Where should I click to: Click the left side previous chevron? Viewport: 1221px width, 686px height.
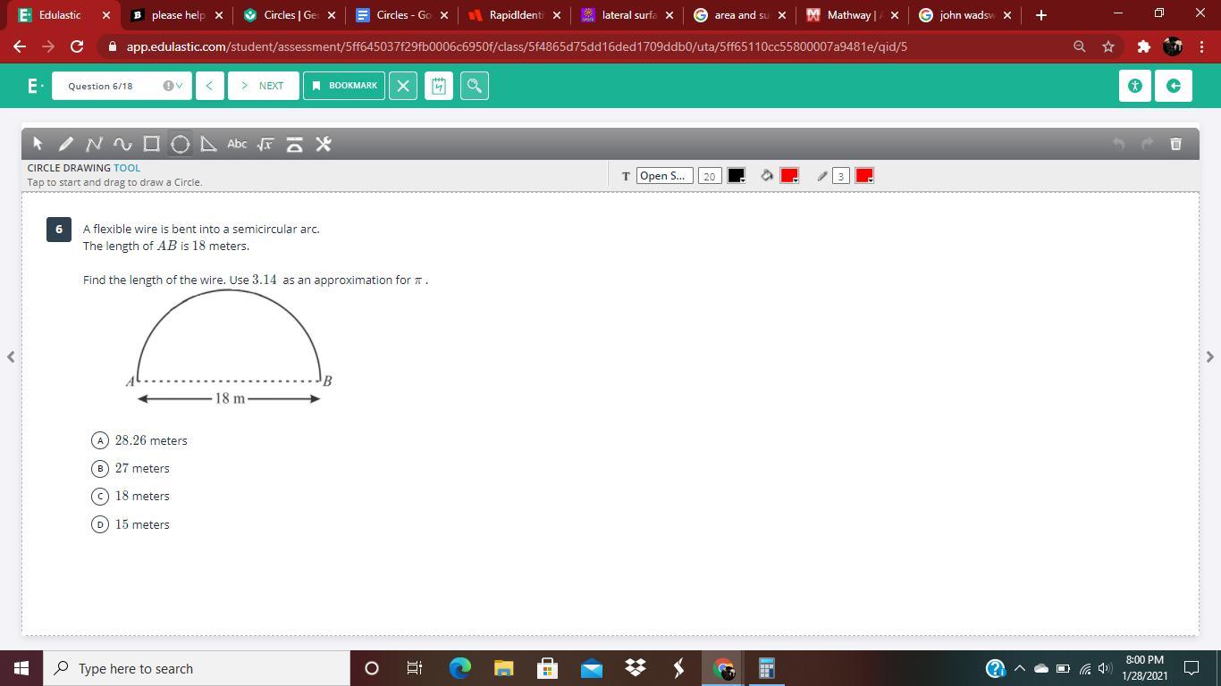pos(11,356)
